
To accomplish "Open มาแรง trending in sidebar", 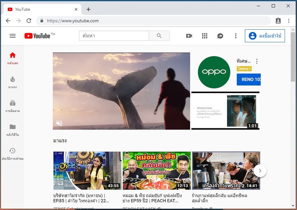I will [x=13, y=82].
